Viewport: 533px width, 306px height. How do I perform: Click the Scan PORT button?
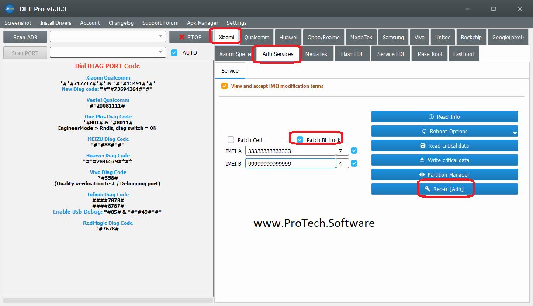pyautogui.click(x=25, y=53)
